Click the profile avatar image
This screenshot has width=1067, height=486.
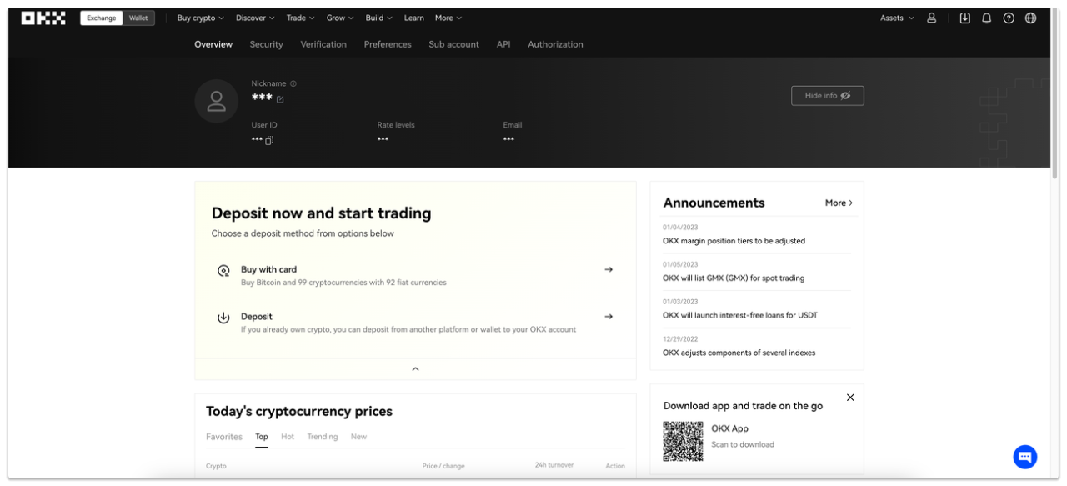pyautogui.click(x=216, y=102)
